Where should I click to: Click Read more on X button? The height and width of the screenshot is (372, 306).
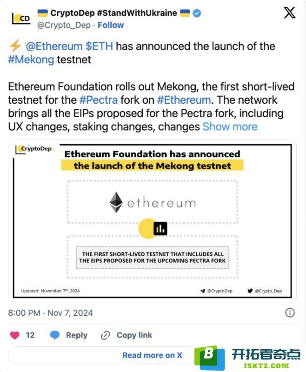[152, 355]
